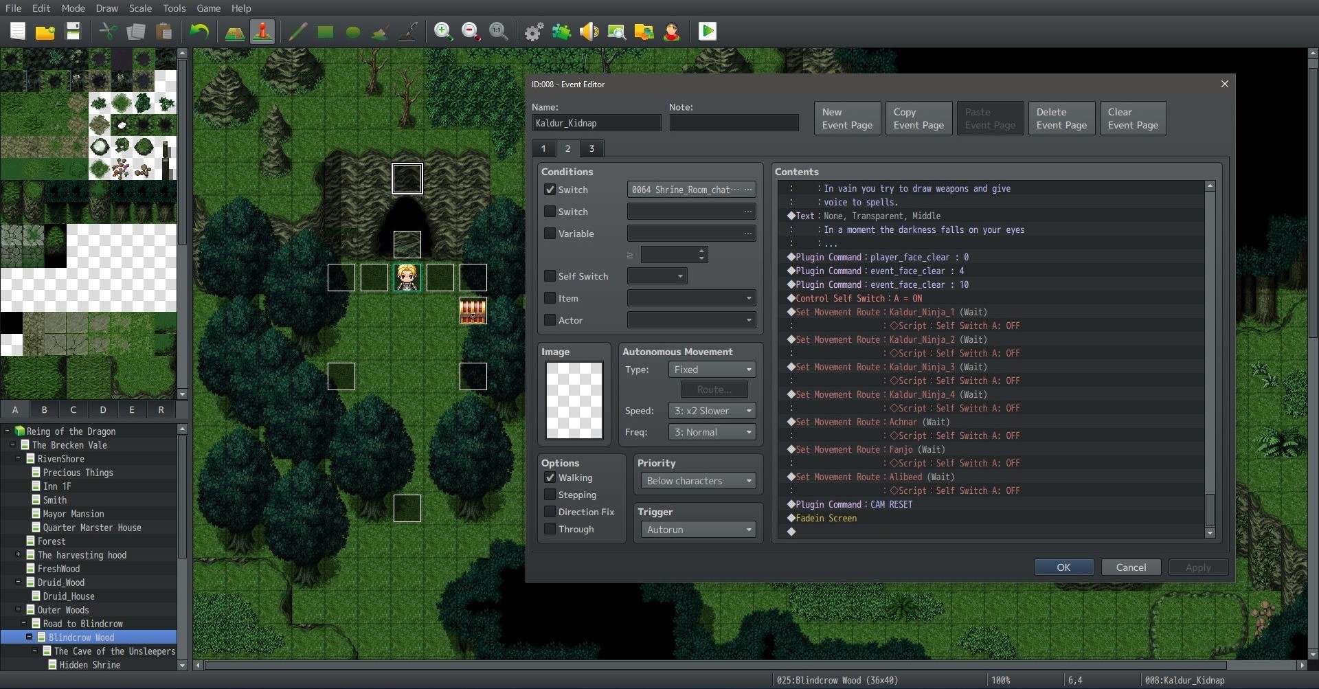Toggle the Direction Fix option

click(x=550, y=512)
